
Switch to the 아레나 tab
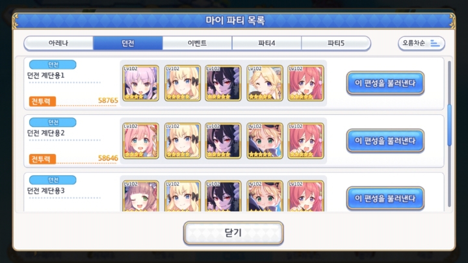pyautogui.click(x=58, y=44)
